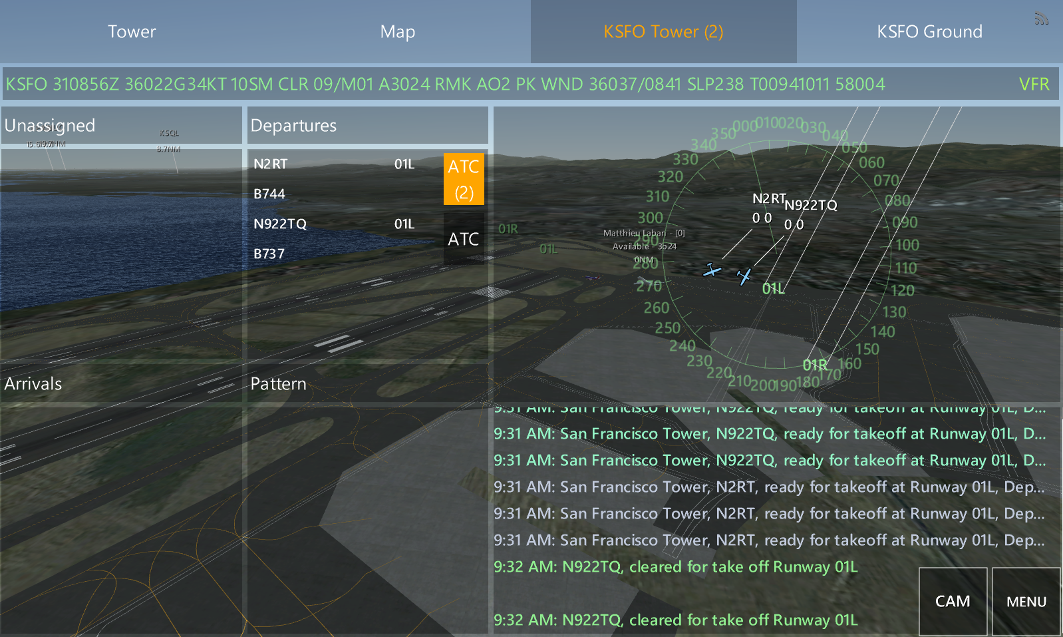The image size is (1063, 637).
Task: Click the N2RT aircraft icon on radar
Action: pyautogui.click(x=712, y=270)
